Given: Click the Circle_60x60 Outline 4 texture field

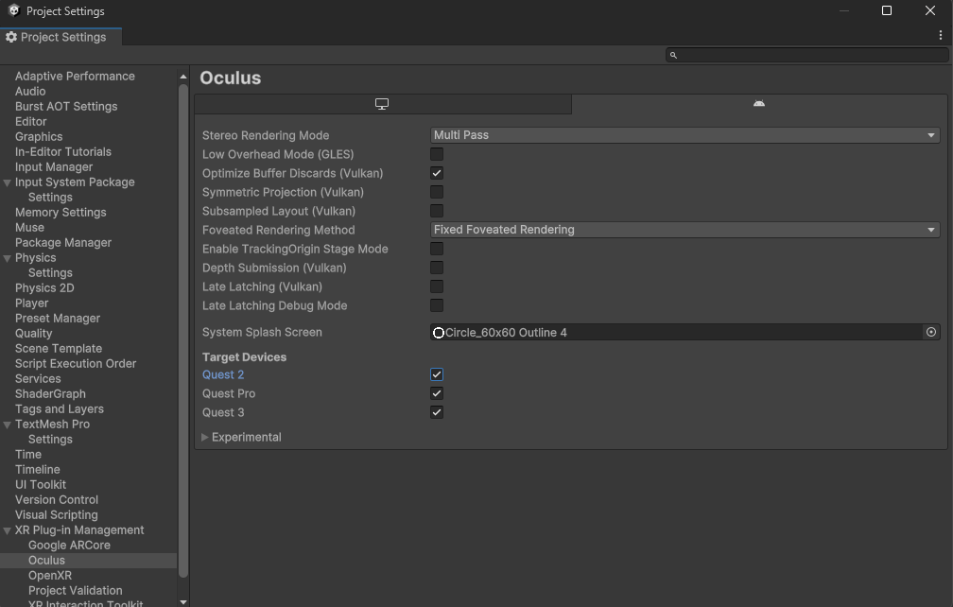Looking at the screenshot, I should point(677,333).
